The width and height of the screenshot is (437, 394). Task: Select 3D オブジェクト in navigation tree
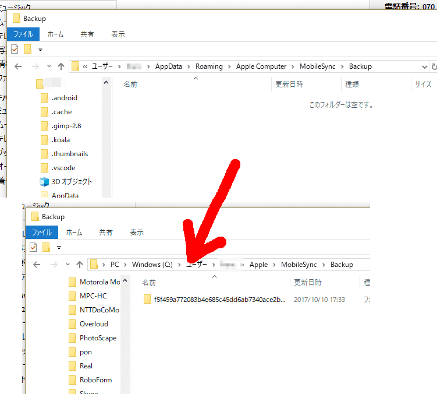(x=66, y=181)
